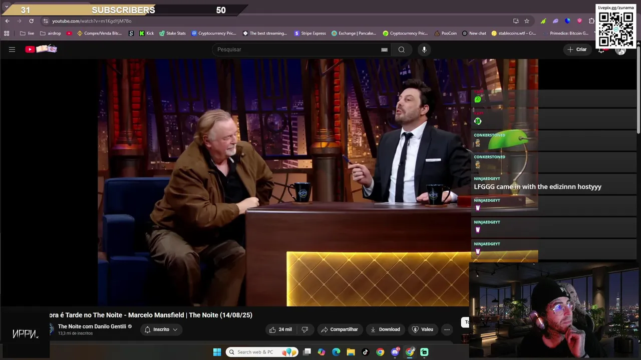Open the 'live' bookmarks folder
641x360 pixels.
[x=27, y=33]
